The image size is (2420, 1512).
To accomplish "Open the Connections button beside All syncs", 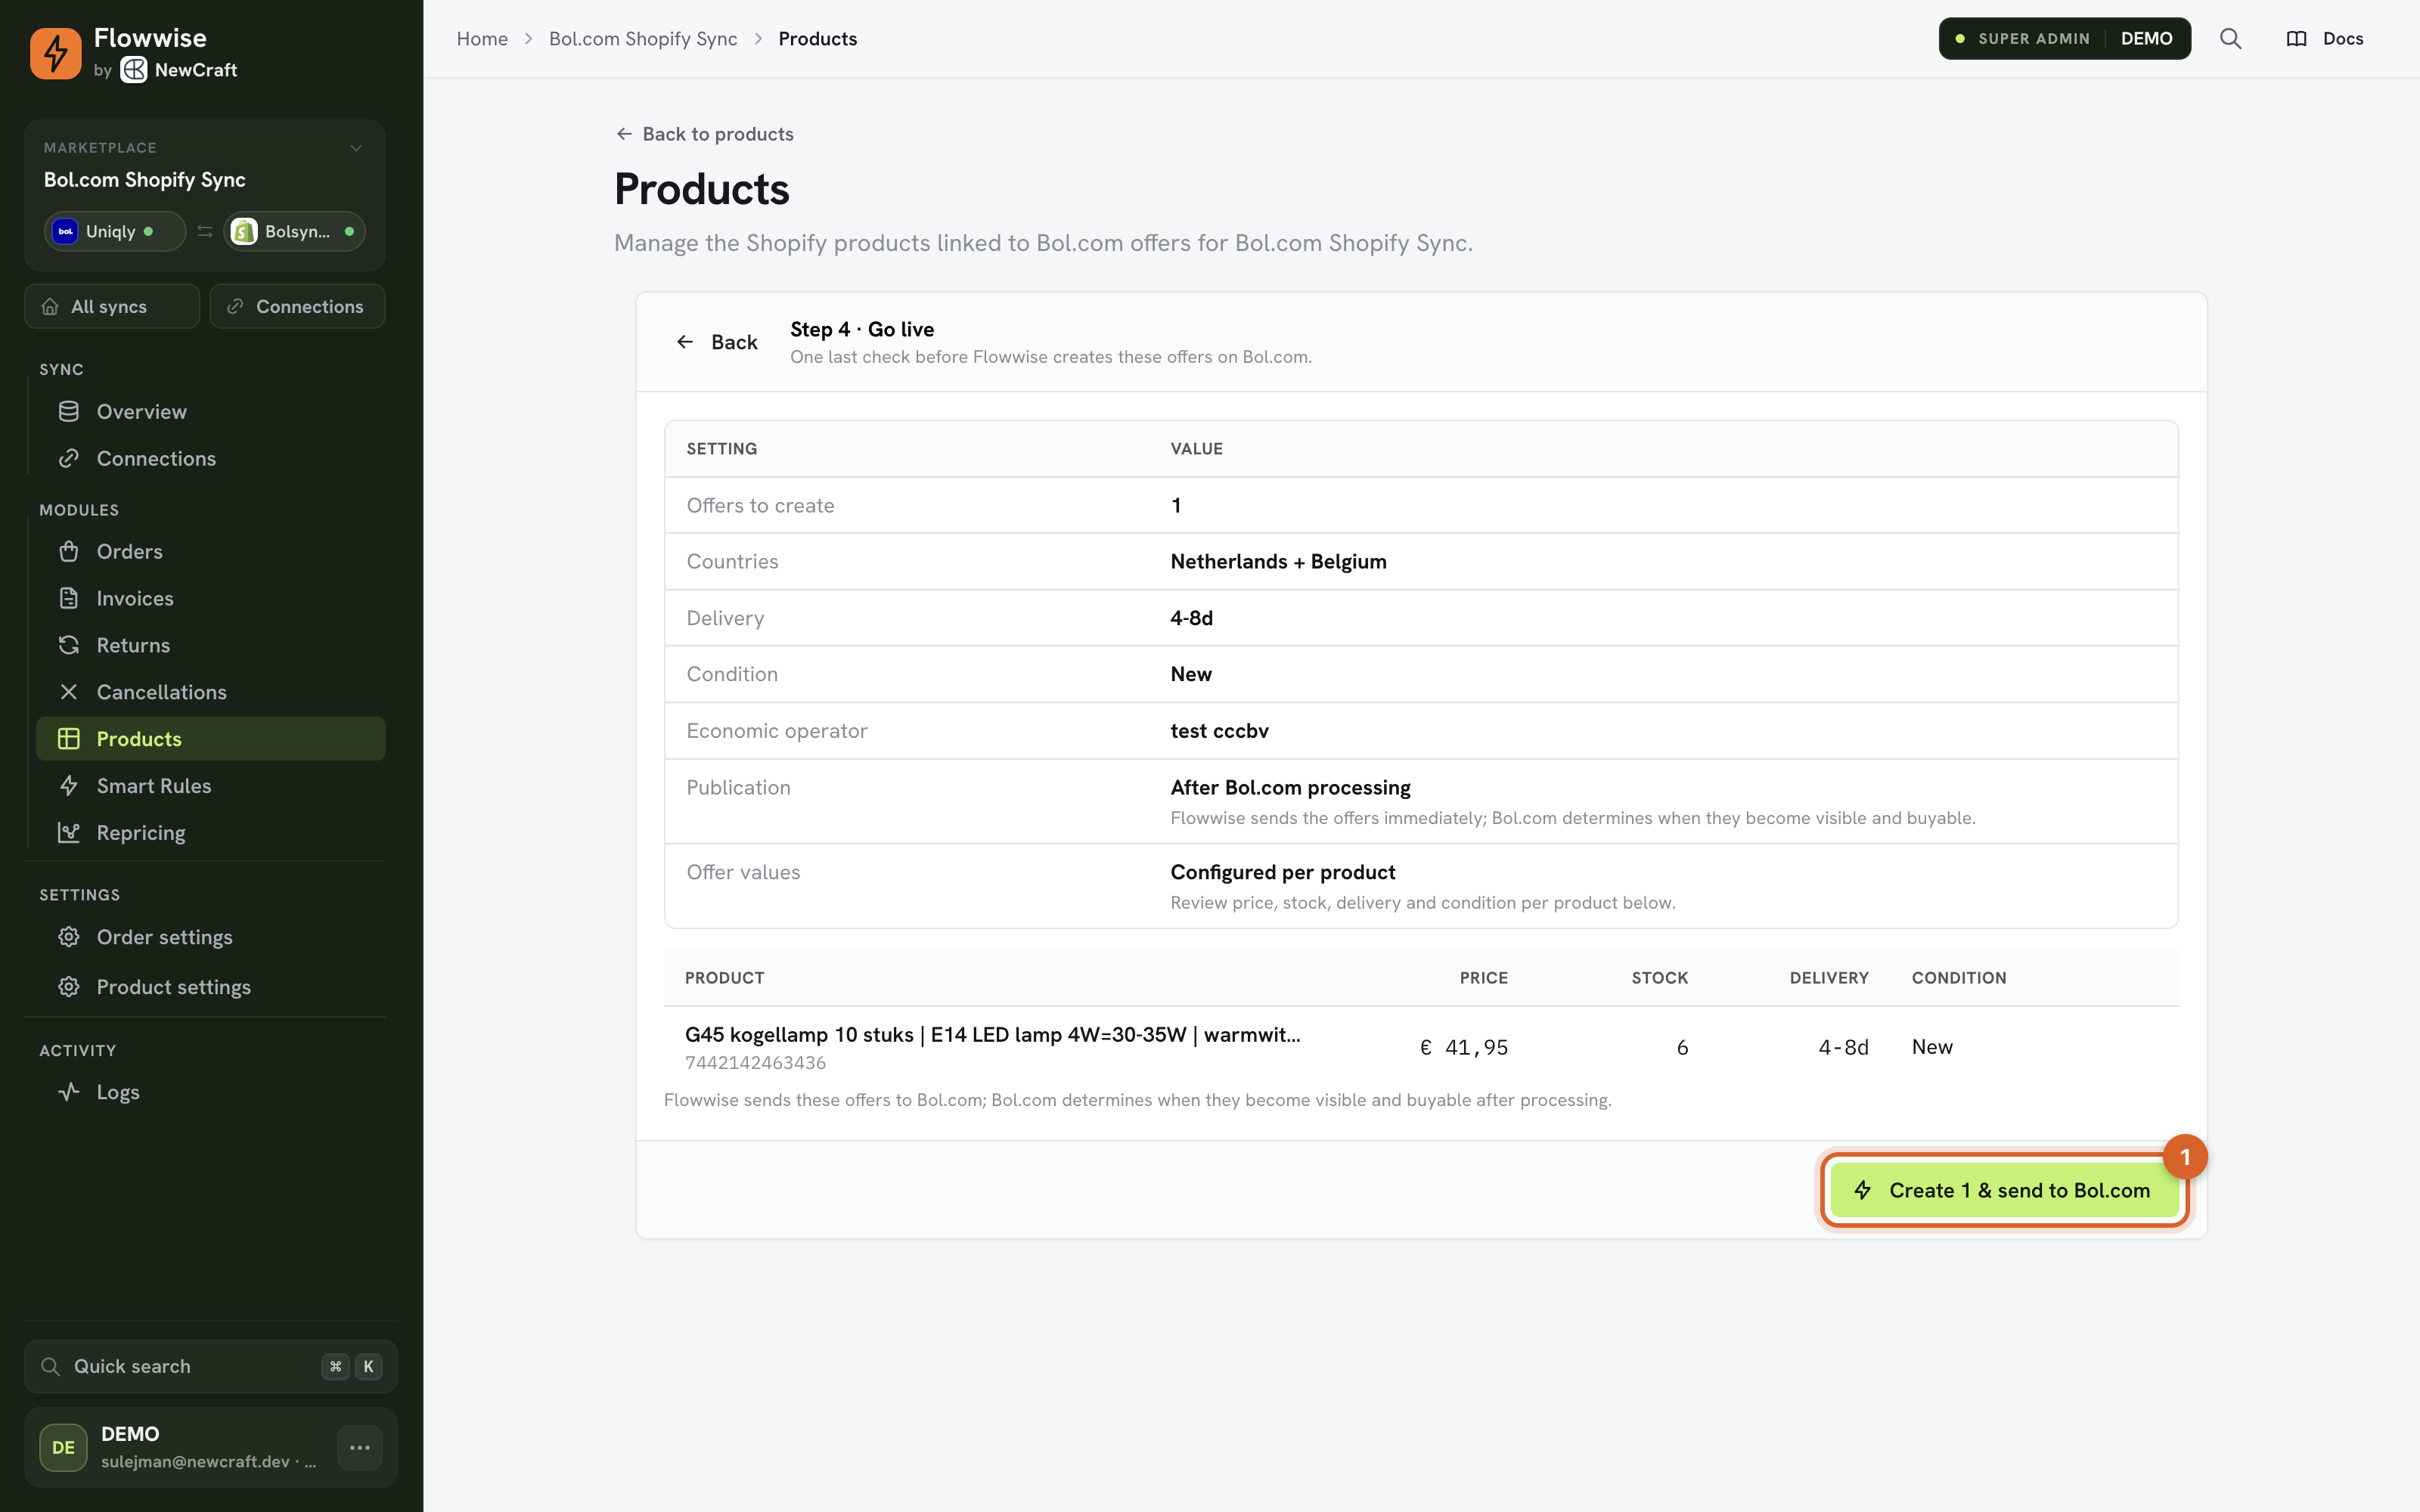I will tap(297, 306).
